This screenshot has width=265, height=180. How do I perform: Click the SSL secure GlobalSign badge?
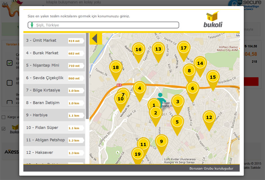coord(245,5)
